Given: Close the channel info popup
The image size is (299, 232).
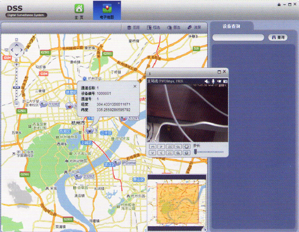Looking at the screenshot, I should [135, 86].
